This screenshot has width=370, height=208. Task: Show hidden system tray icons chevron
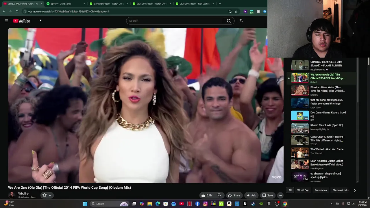(x=332, y=204)
